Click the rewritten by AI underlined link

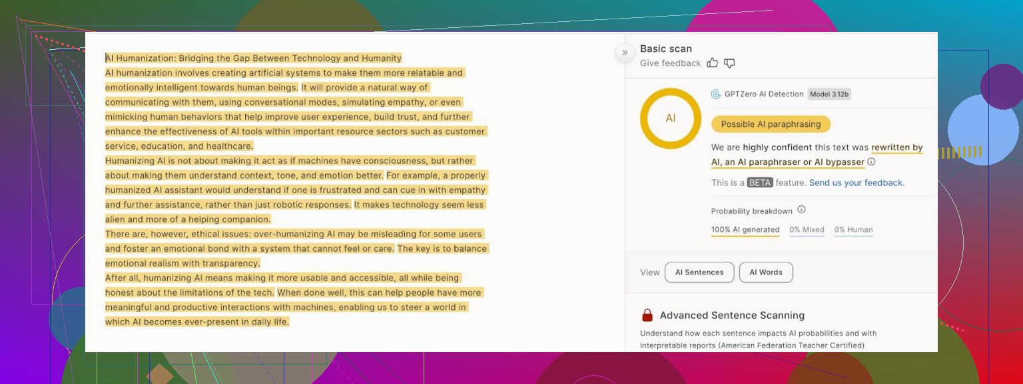pyautogui.click(x=896, y=147)
